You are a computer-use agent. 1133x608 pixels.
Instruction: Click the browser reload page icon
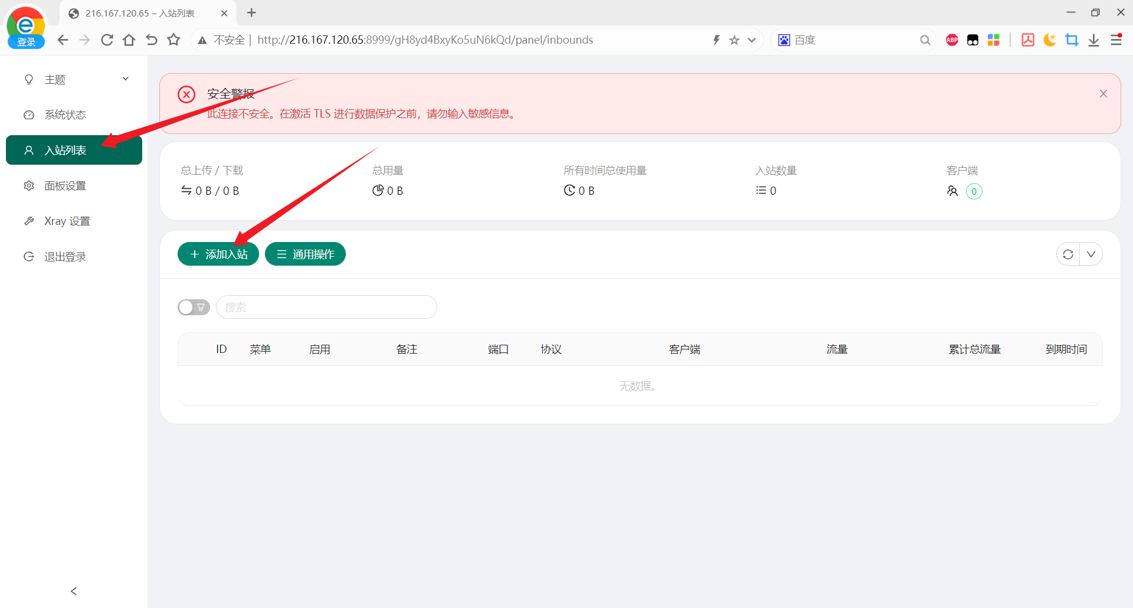click(x=107, y=40)
